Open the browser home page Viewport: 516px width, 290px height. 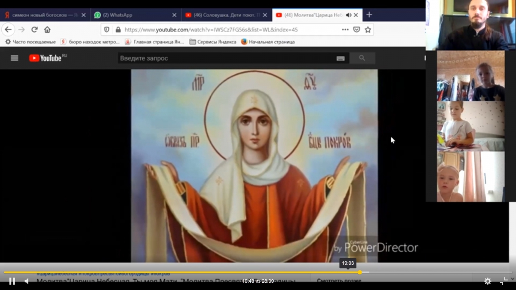pyautogui.click(x=47, y=30)
